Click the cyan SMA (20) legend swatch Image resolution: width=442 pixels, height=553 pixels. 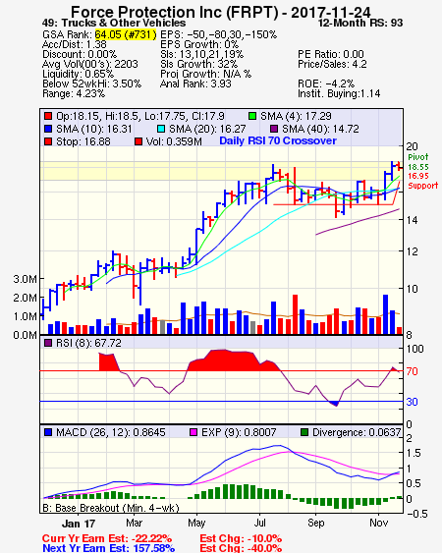(161, 129)
